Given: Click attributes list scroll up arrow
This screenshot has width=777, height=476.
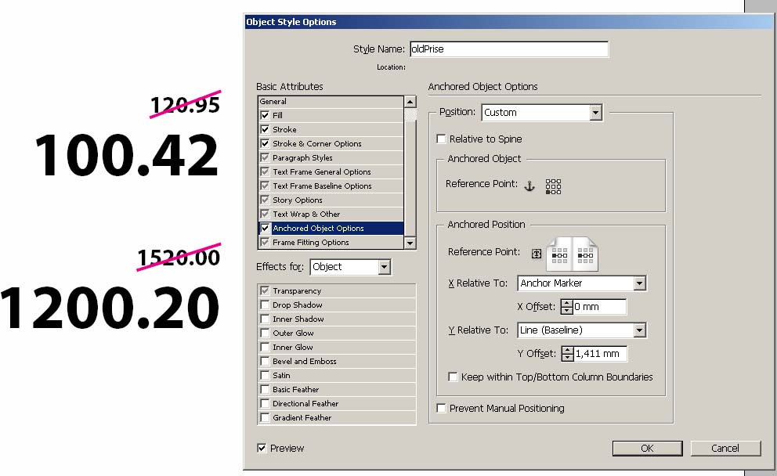Looking at the screenshot, I should pyautogui.click(x=410, y=102).
